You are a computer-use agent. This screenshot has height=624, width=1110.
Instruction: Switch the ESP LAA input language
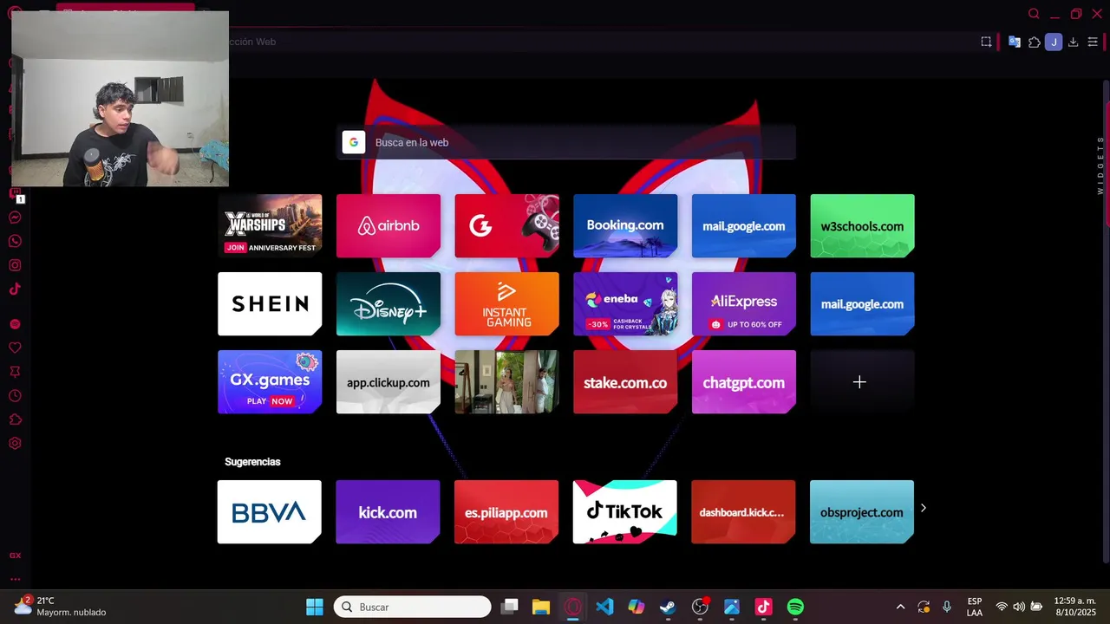point(975,607)
